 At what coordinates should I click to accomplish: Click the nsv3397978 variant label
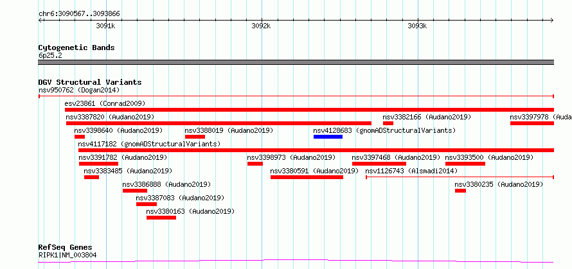pyautogui.click(x=541, y=117)
